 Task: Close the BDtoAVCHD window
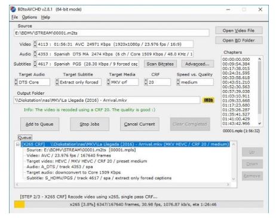tap(260, 10)
